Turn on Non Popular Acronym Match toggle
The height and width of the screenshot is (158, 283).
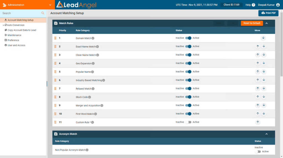258,151
